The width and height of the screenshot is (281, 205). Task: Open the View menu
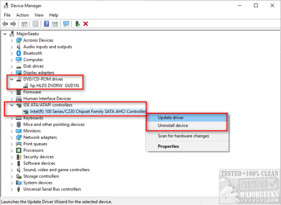(39, 15)
